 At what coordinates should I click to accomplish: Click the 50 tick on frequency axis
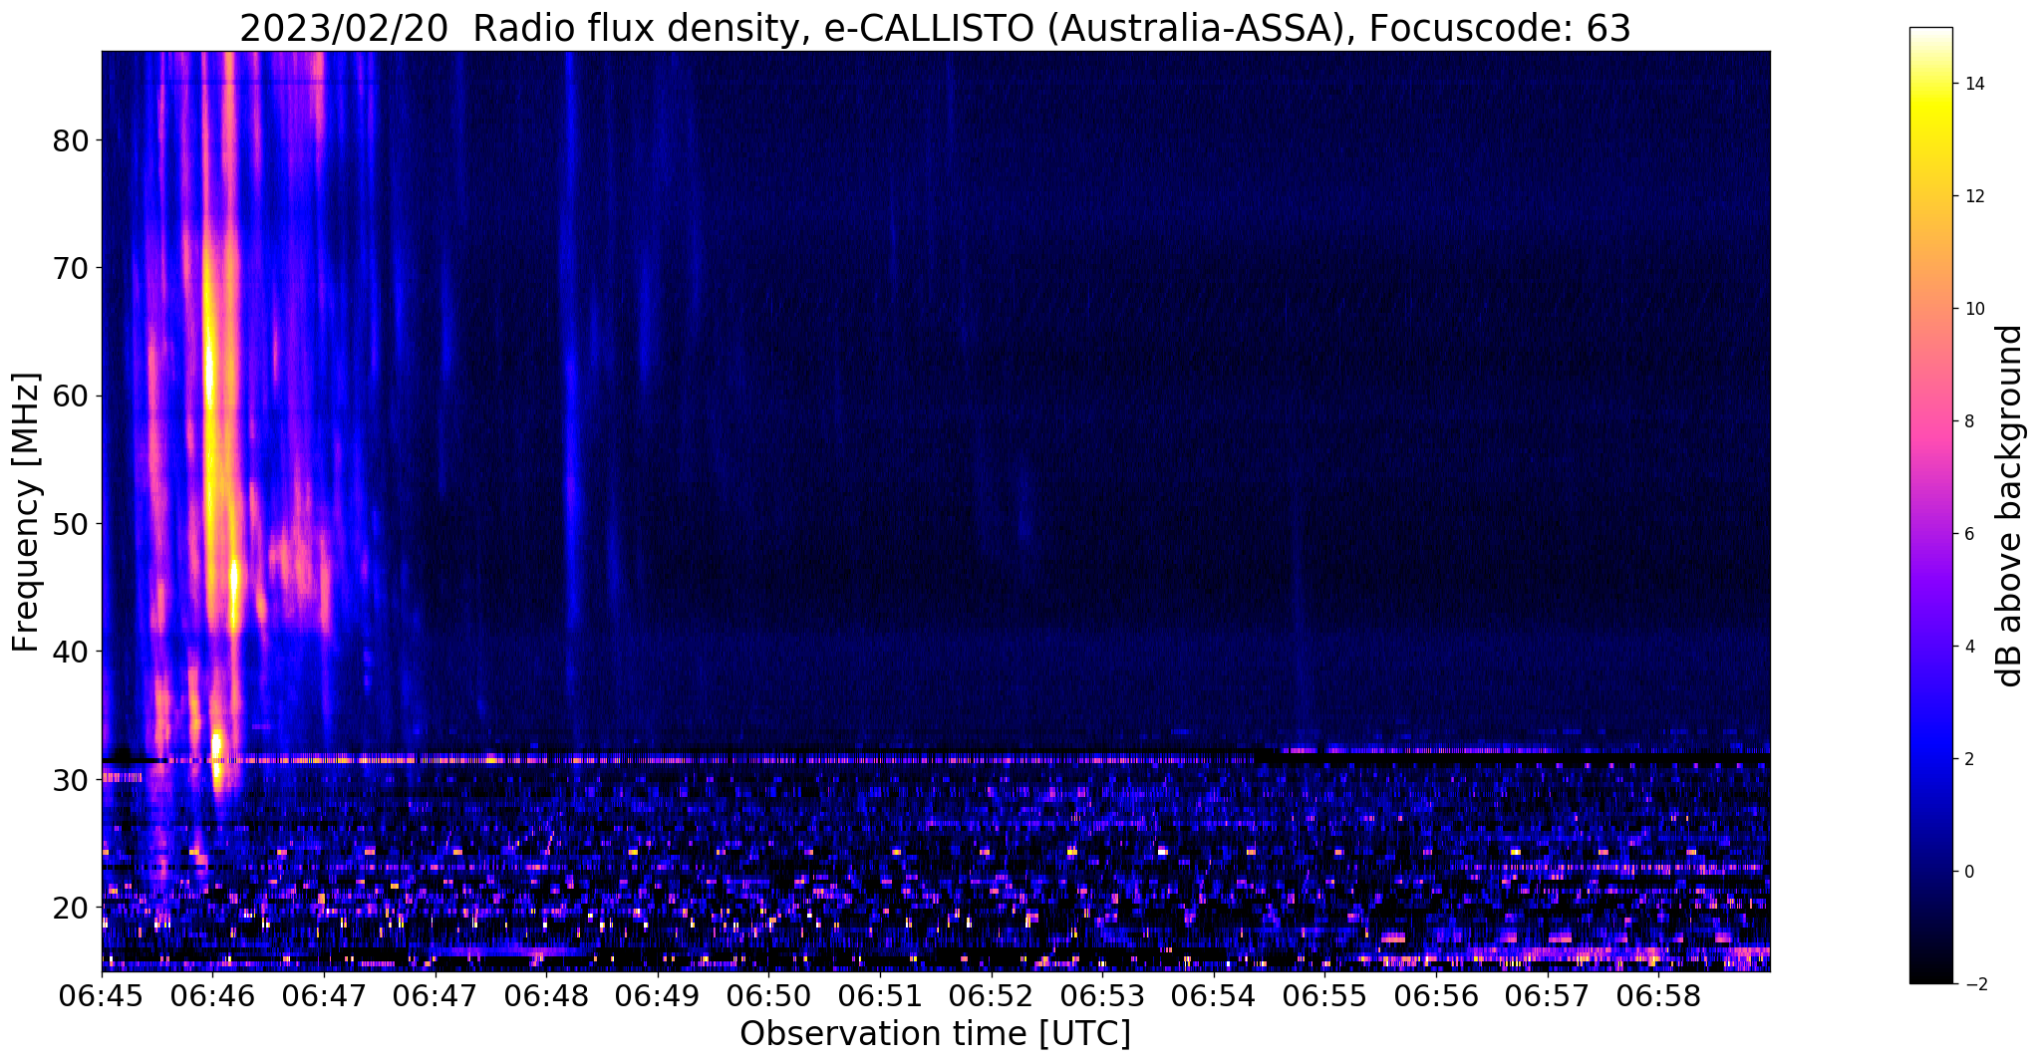click(x=71, y=523)
